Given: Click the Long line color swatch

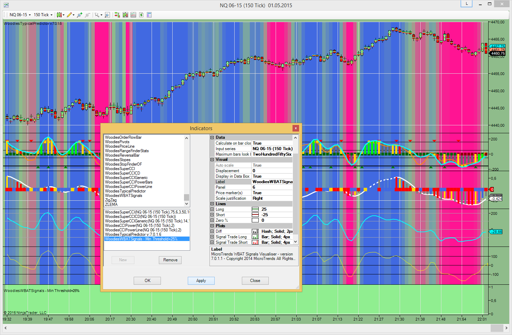Looking at the screenshot, I should [255, 209].
